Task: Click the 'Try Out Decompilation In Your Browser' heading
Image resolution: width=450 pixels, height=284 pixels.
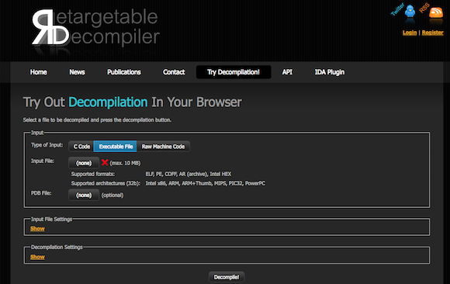Action: (133, 102)
